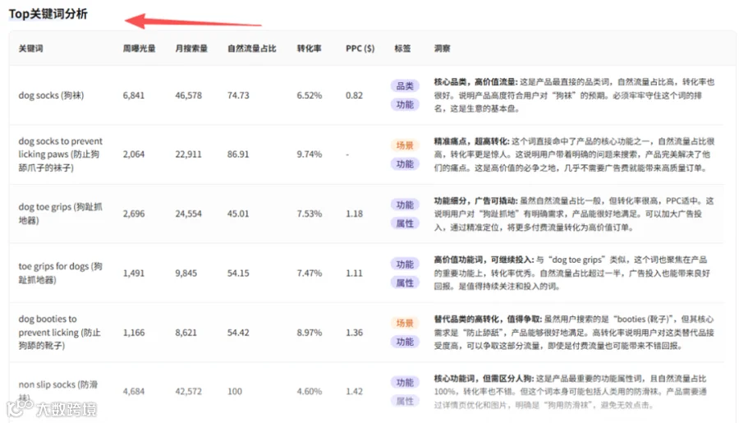
Task: Click insight text starting 高价值功能词，可继续投入
Action: [571, 273]
